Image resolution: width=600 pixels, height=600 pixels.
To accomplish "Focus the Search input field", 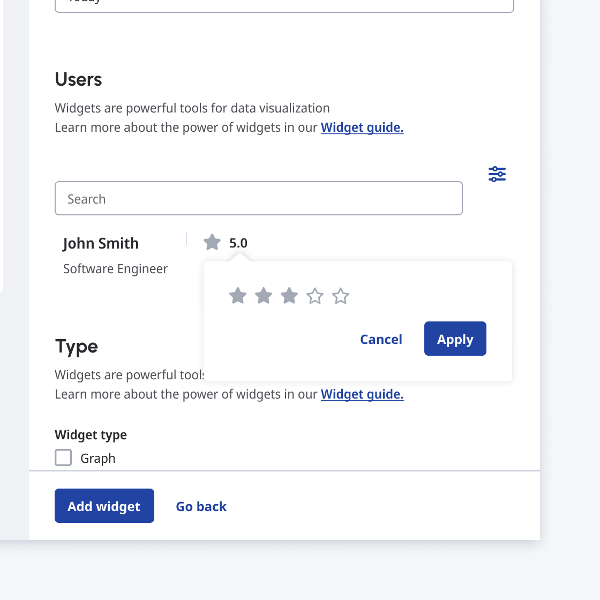I will [258, 199].
